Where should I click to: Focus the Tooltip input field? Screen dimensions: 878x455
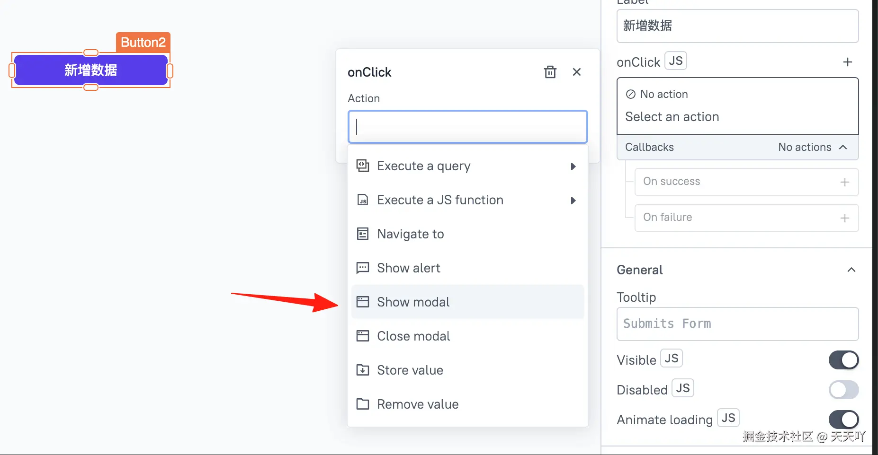coord(737,324)
